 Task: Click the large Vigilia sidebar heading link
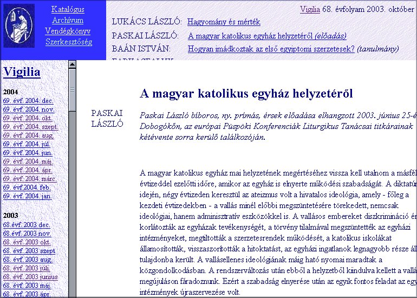coord(22,72)
